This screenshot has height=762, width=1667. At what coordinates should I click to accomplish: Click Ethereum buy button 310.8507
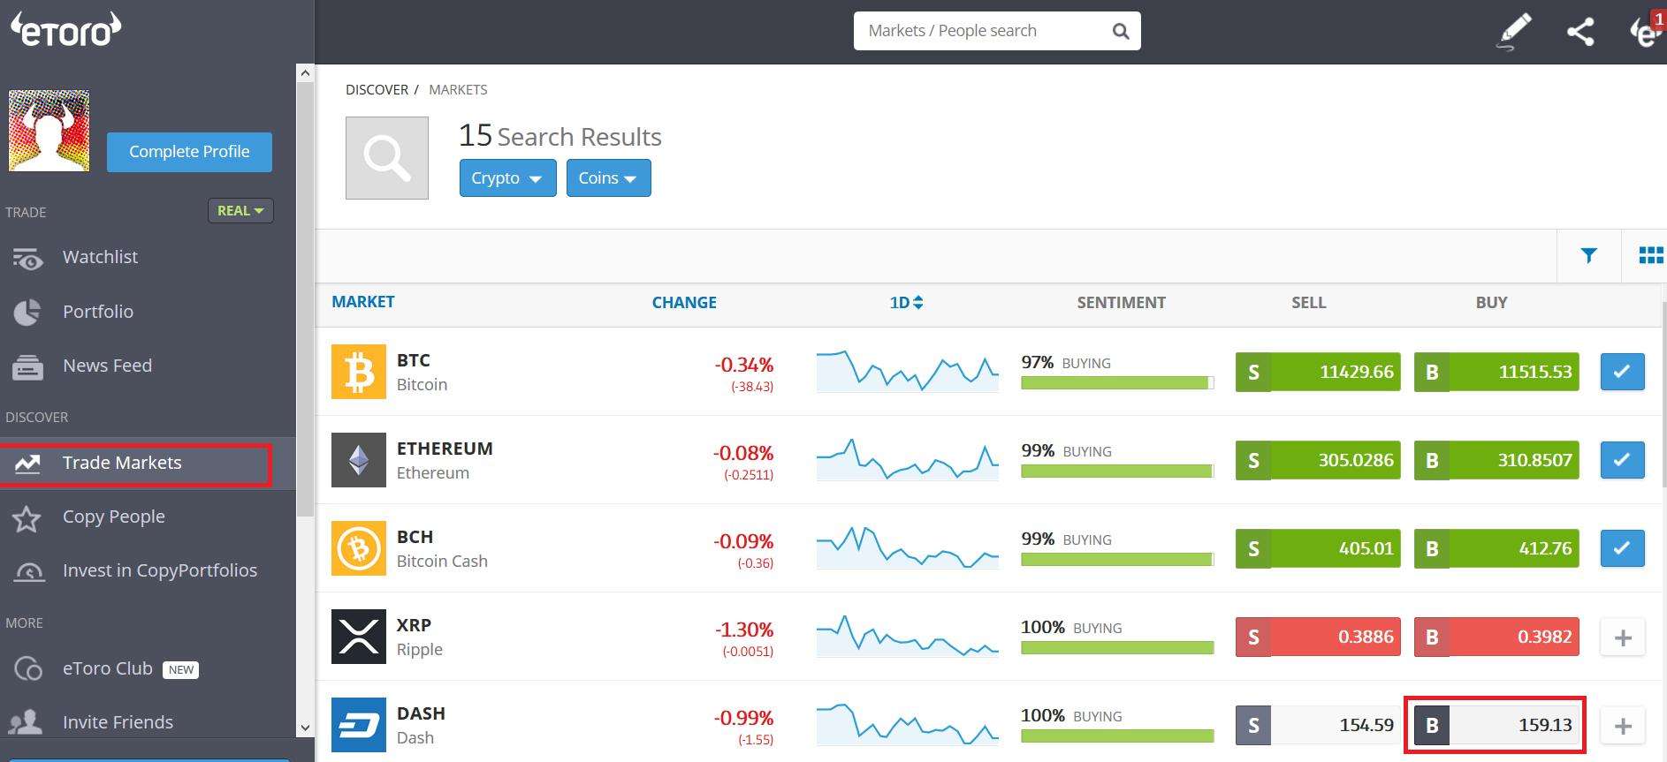pos(1496,460)
